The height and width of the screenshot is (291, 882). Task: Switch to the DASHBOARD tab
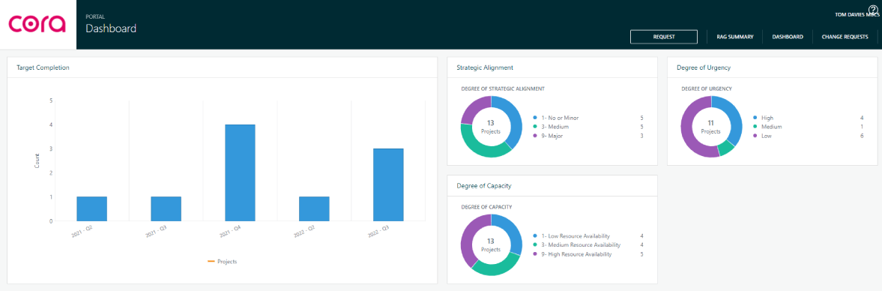pyautogui.click(x=788, y=37)
